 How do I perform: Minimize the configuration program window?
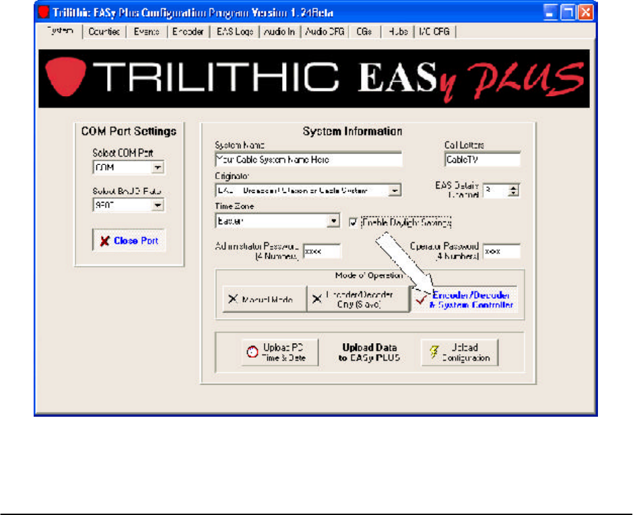[x=550, y=12]
